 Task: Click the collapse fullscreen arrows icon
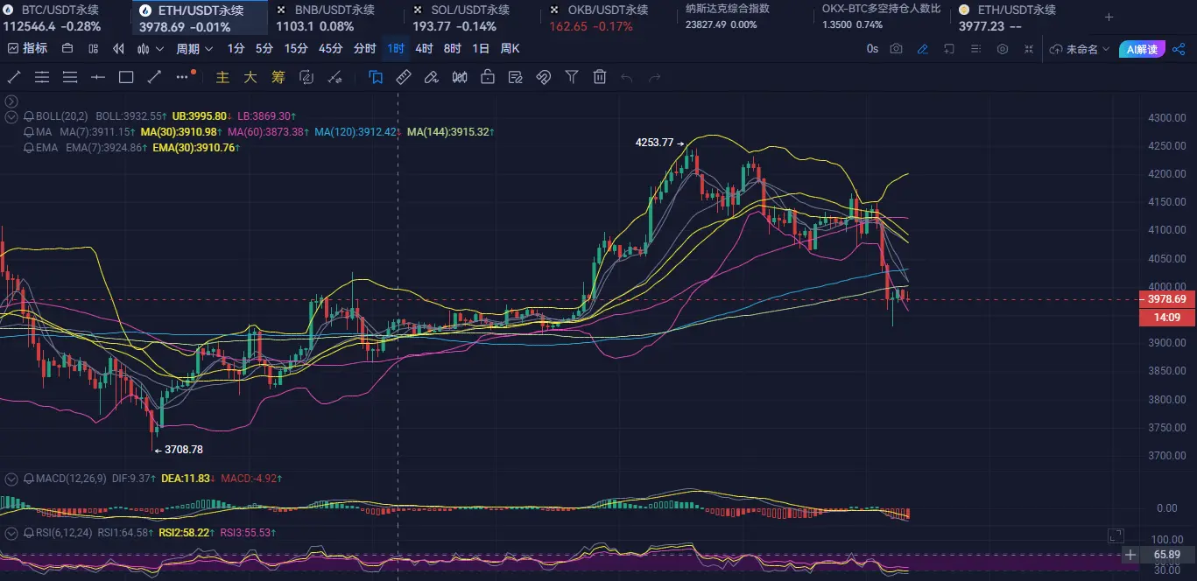coord(1030,49)
